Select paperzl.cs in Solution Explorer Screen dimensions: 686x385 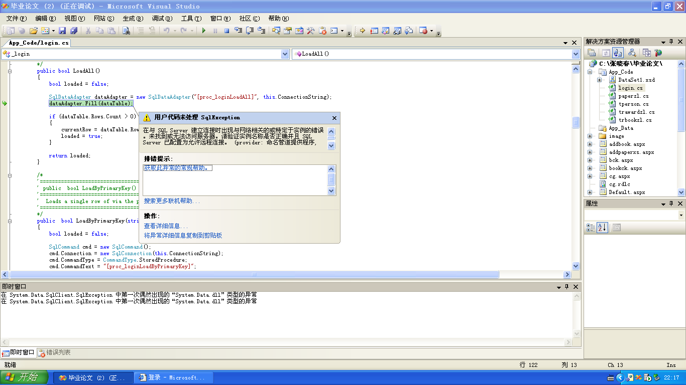(x=633, y=96)
